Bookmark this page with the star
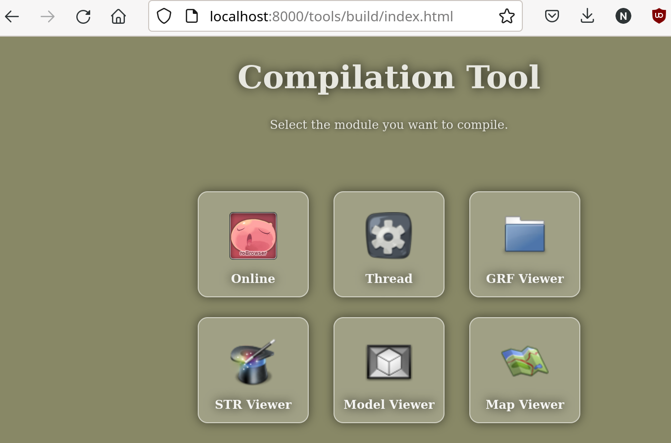The height and width of the screenshot is (443, 671). pyautogui.click(x=506, y=17)
